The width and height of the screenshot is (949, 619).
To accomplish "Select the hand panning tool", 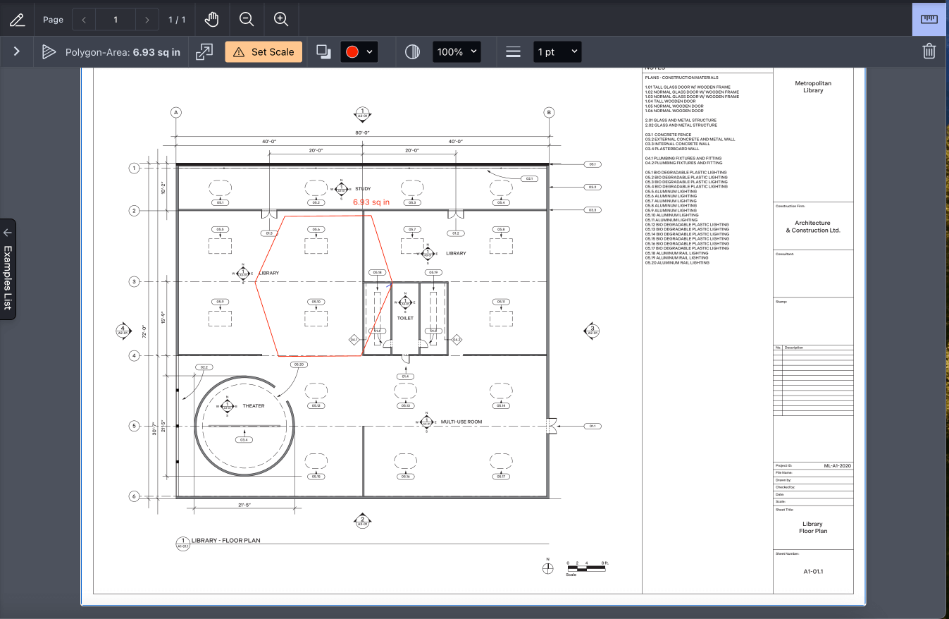I will 211,19.
